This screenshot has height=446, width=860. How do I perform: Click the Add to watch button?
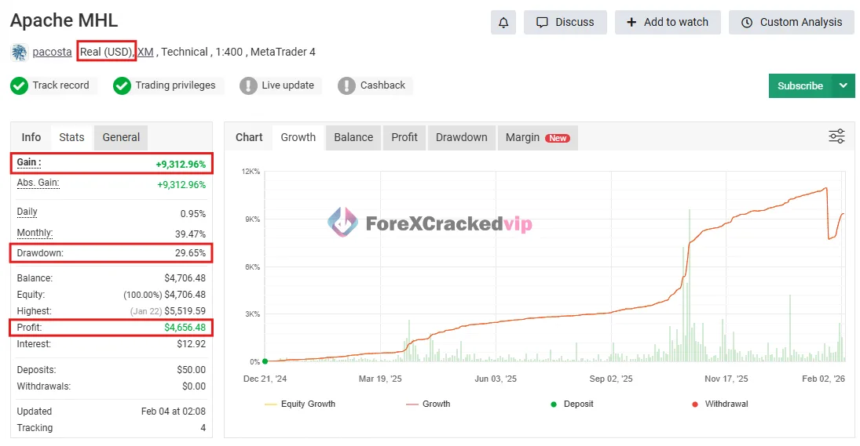(x=667, y=22)
